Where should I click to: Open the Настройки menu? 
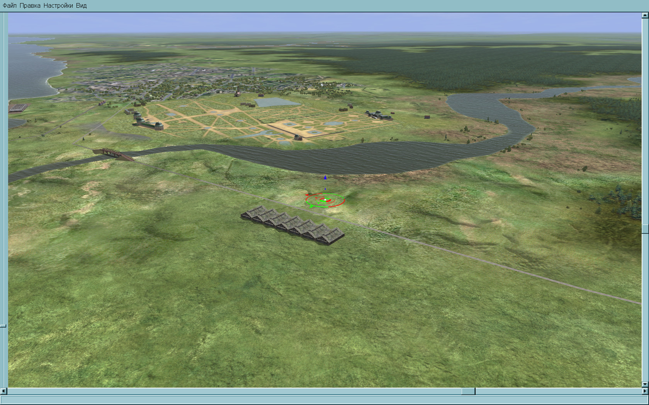[58, 5]
